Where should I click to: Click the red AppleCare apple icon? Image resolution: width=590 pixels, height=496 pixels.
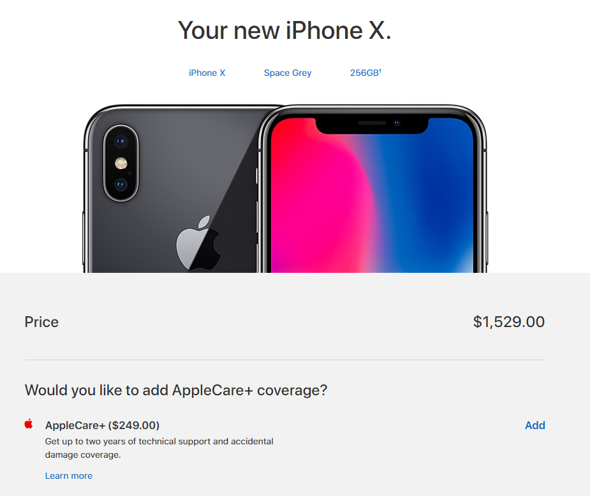(x=29, y=424)
